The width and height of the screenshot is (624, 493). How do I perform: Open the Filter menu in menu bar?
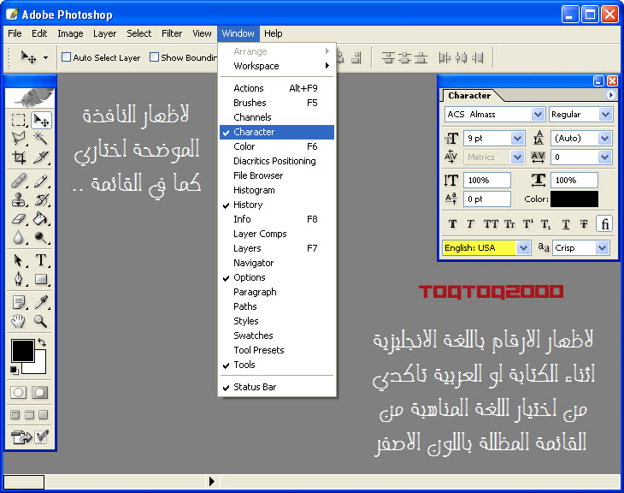pos(172,33)
